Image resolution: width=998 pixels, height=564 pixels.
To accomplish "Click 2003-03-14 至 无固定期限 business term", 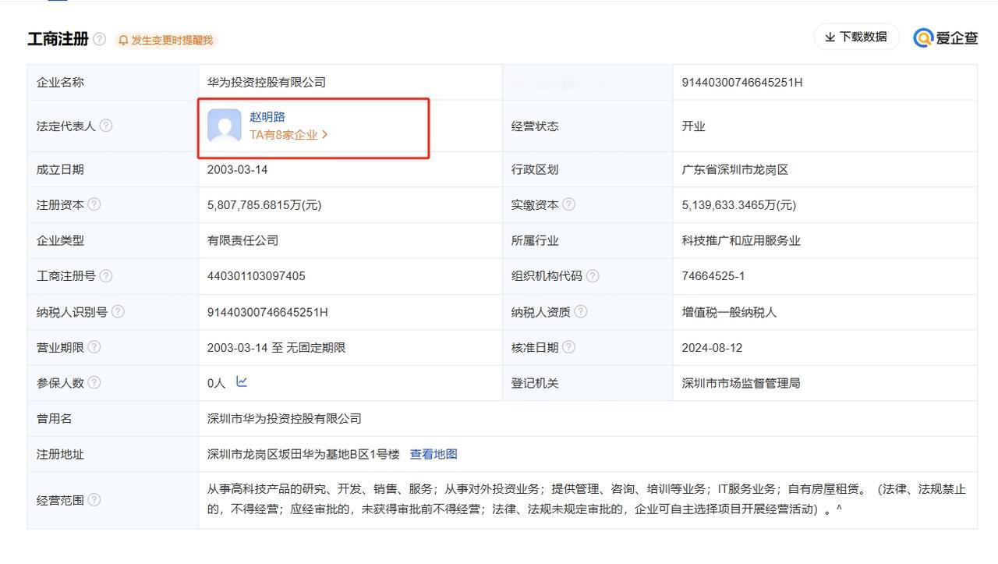I will point(276,348).
